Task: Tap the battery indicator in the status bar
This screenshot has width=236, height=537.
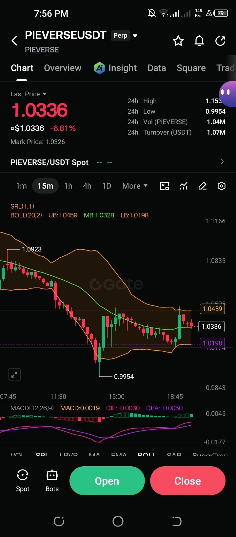Action: (x=221, y=13)
